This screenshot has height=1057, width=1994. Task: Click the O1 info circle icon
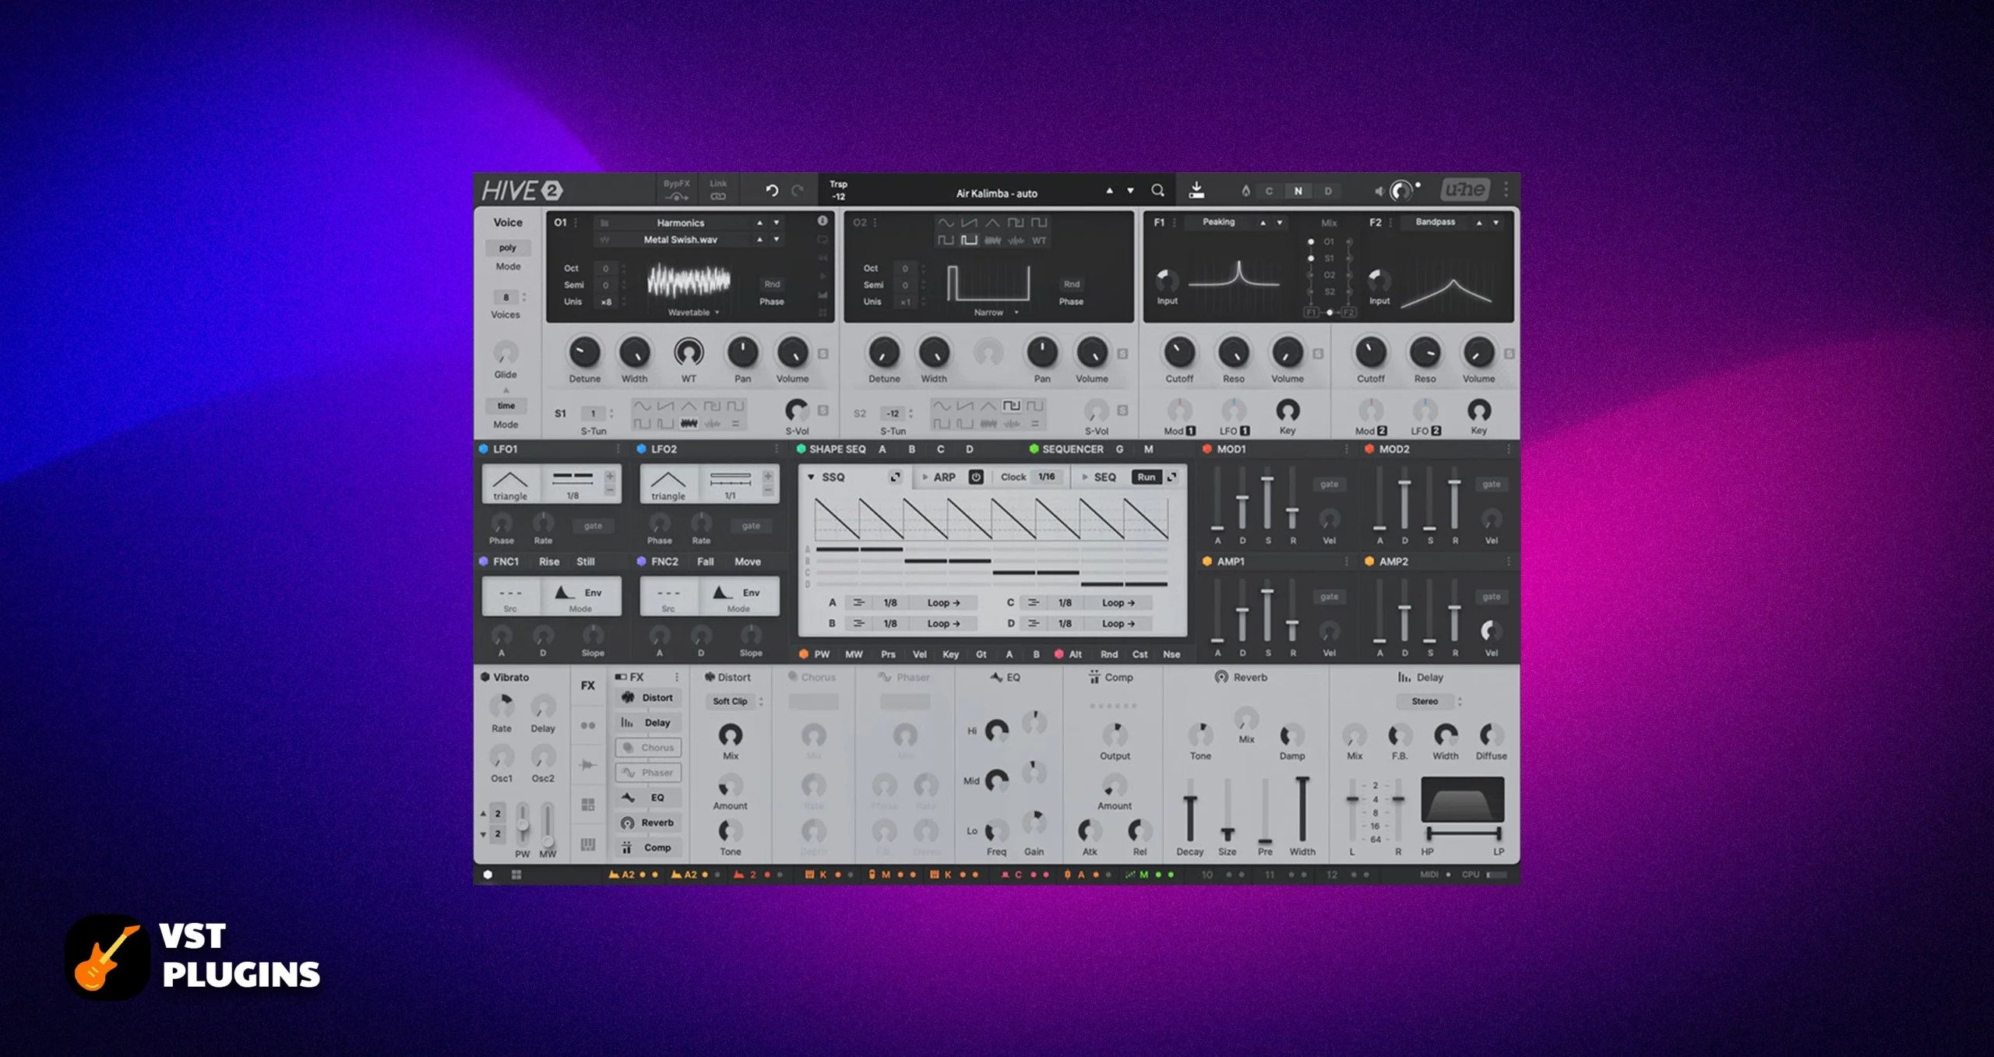pyautogui.click(x=823, y=221)
